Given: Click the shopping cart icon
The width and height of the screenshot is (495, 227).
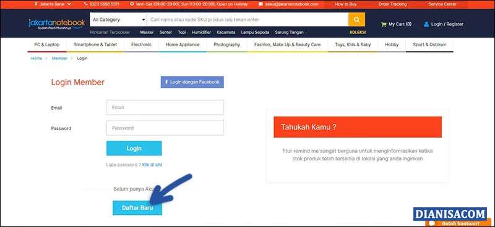Looking at the screenshot, I should click(384, 24).
